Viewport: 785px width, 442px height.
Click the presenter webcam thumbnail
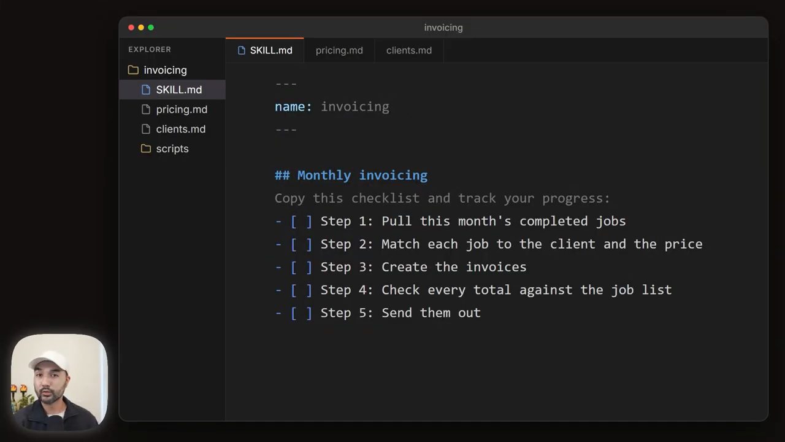tap(59, 381)
